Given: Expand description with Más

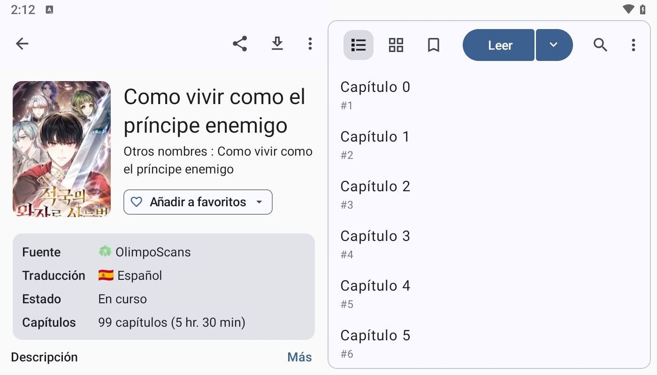Looking at the screenshot, I should point(299,357).
